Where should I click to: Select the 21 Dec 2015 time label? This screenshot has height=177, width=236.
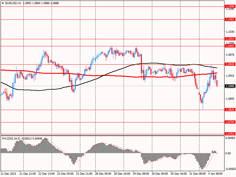pyautogui.click(x=9, y=174)
